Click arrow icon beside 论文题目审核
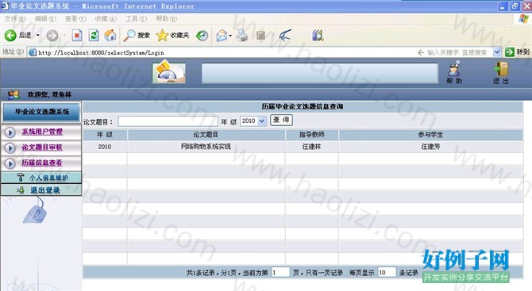Image resolution: width=532 pixels, height=291 pixels. coord(10,147)
